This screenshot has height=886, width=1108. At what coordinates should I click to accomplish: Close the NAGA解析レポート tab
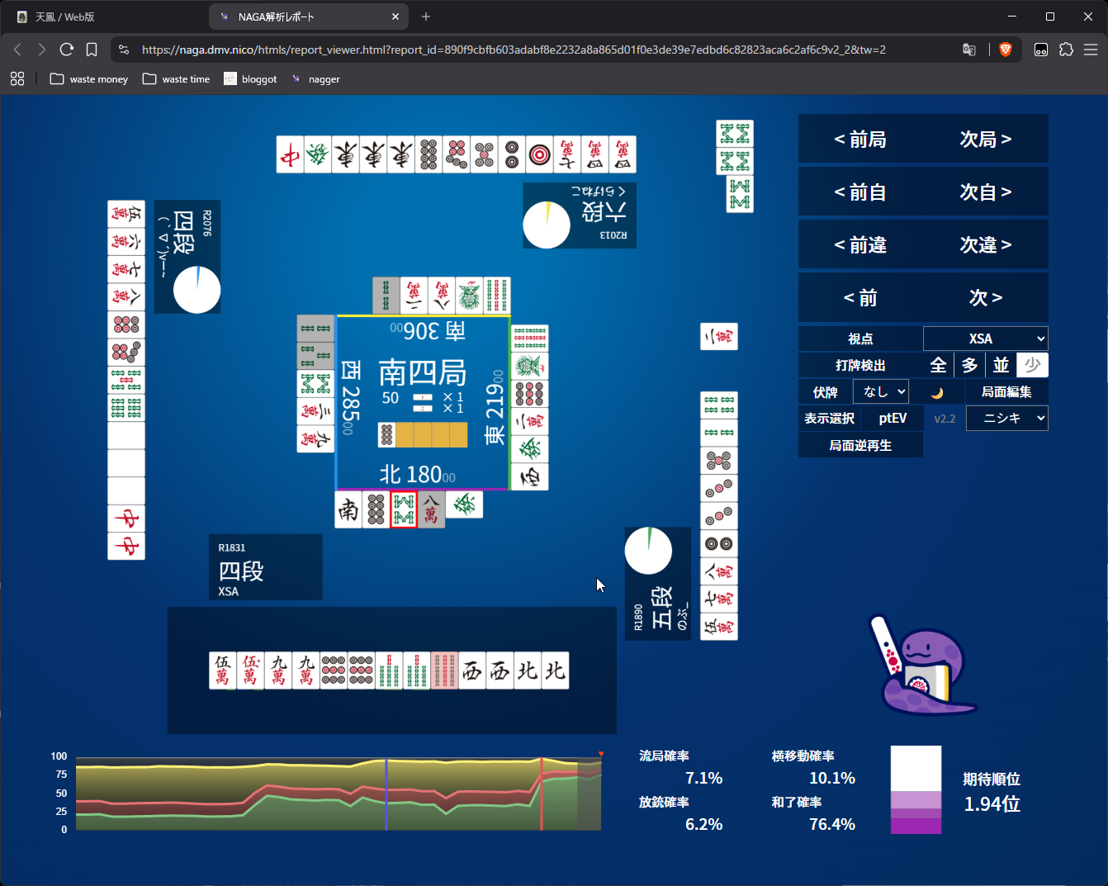point(395,17)
